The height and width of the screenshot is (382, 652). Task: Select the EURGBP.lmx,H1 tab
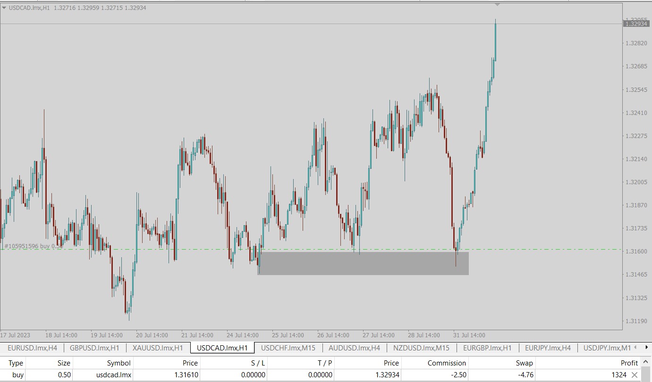pos(487,348)
